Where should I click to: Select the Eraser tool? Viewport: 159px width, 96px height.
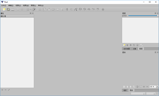[53, 9]
